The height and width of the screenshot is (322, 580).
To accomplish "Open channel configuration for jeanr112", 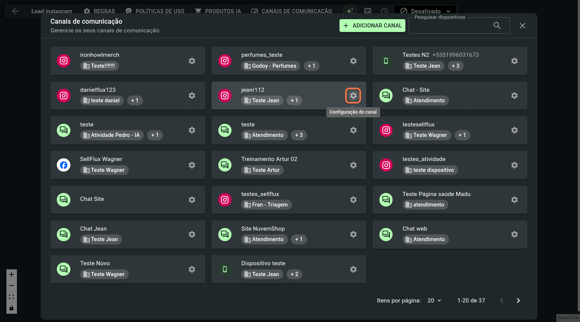I will pyautogui.click(x=353, y=96).
